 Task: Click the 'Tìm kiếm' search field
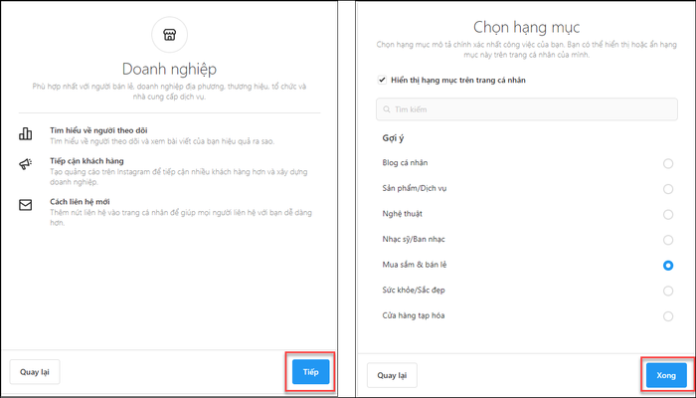coord(526,109)
